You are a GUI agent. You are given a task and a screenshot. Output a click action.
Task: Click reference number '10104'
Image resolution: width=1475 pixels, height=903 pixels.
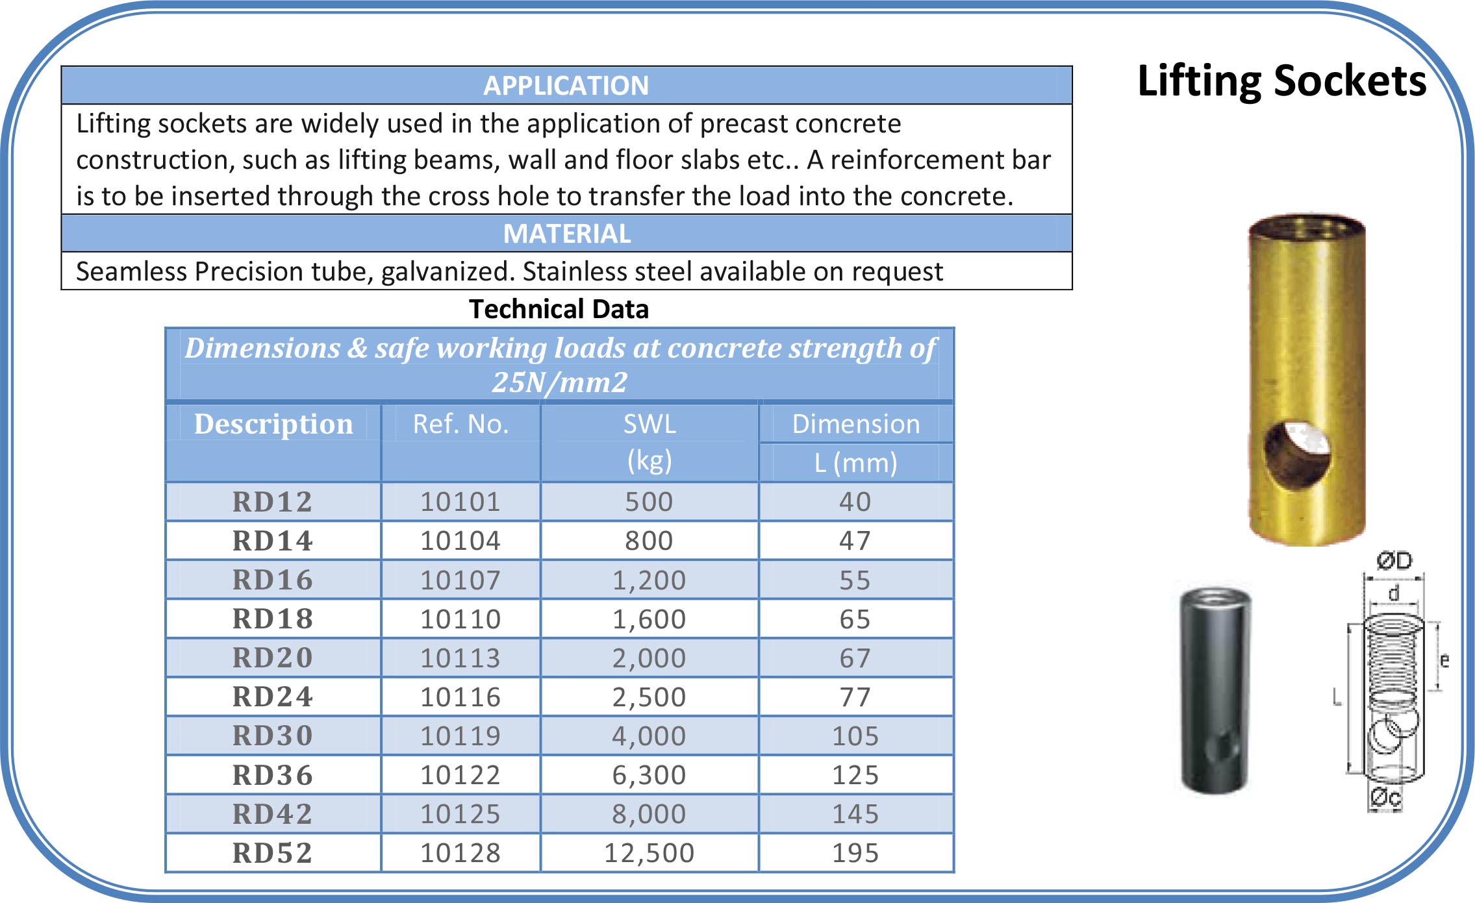[460, 541]
